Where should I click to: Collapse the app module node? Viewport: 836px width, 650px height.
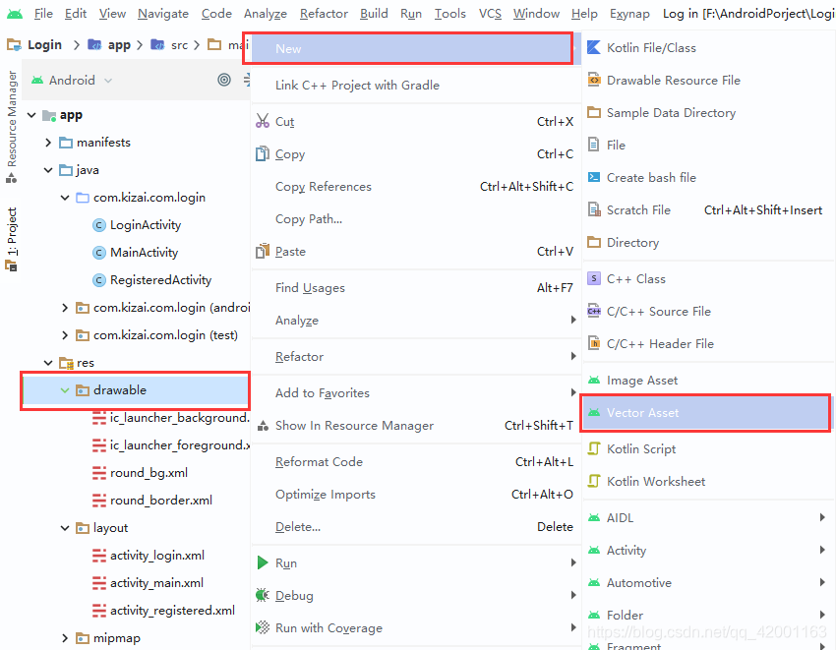(31, 115)
